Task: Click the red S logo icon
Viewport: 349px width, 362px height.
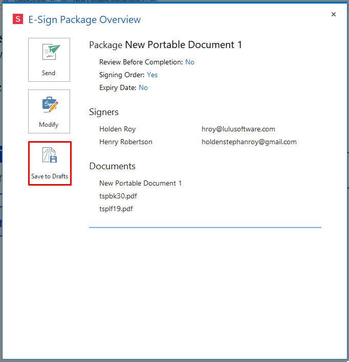Action: (x=18, y=20)
